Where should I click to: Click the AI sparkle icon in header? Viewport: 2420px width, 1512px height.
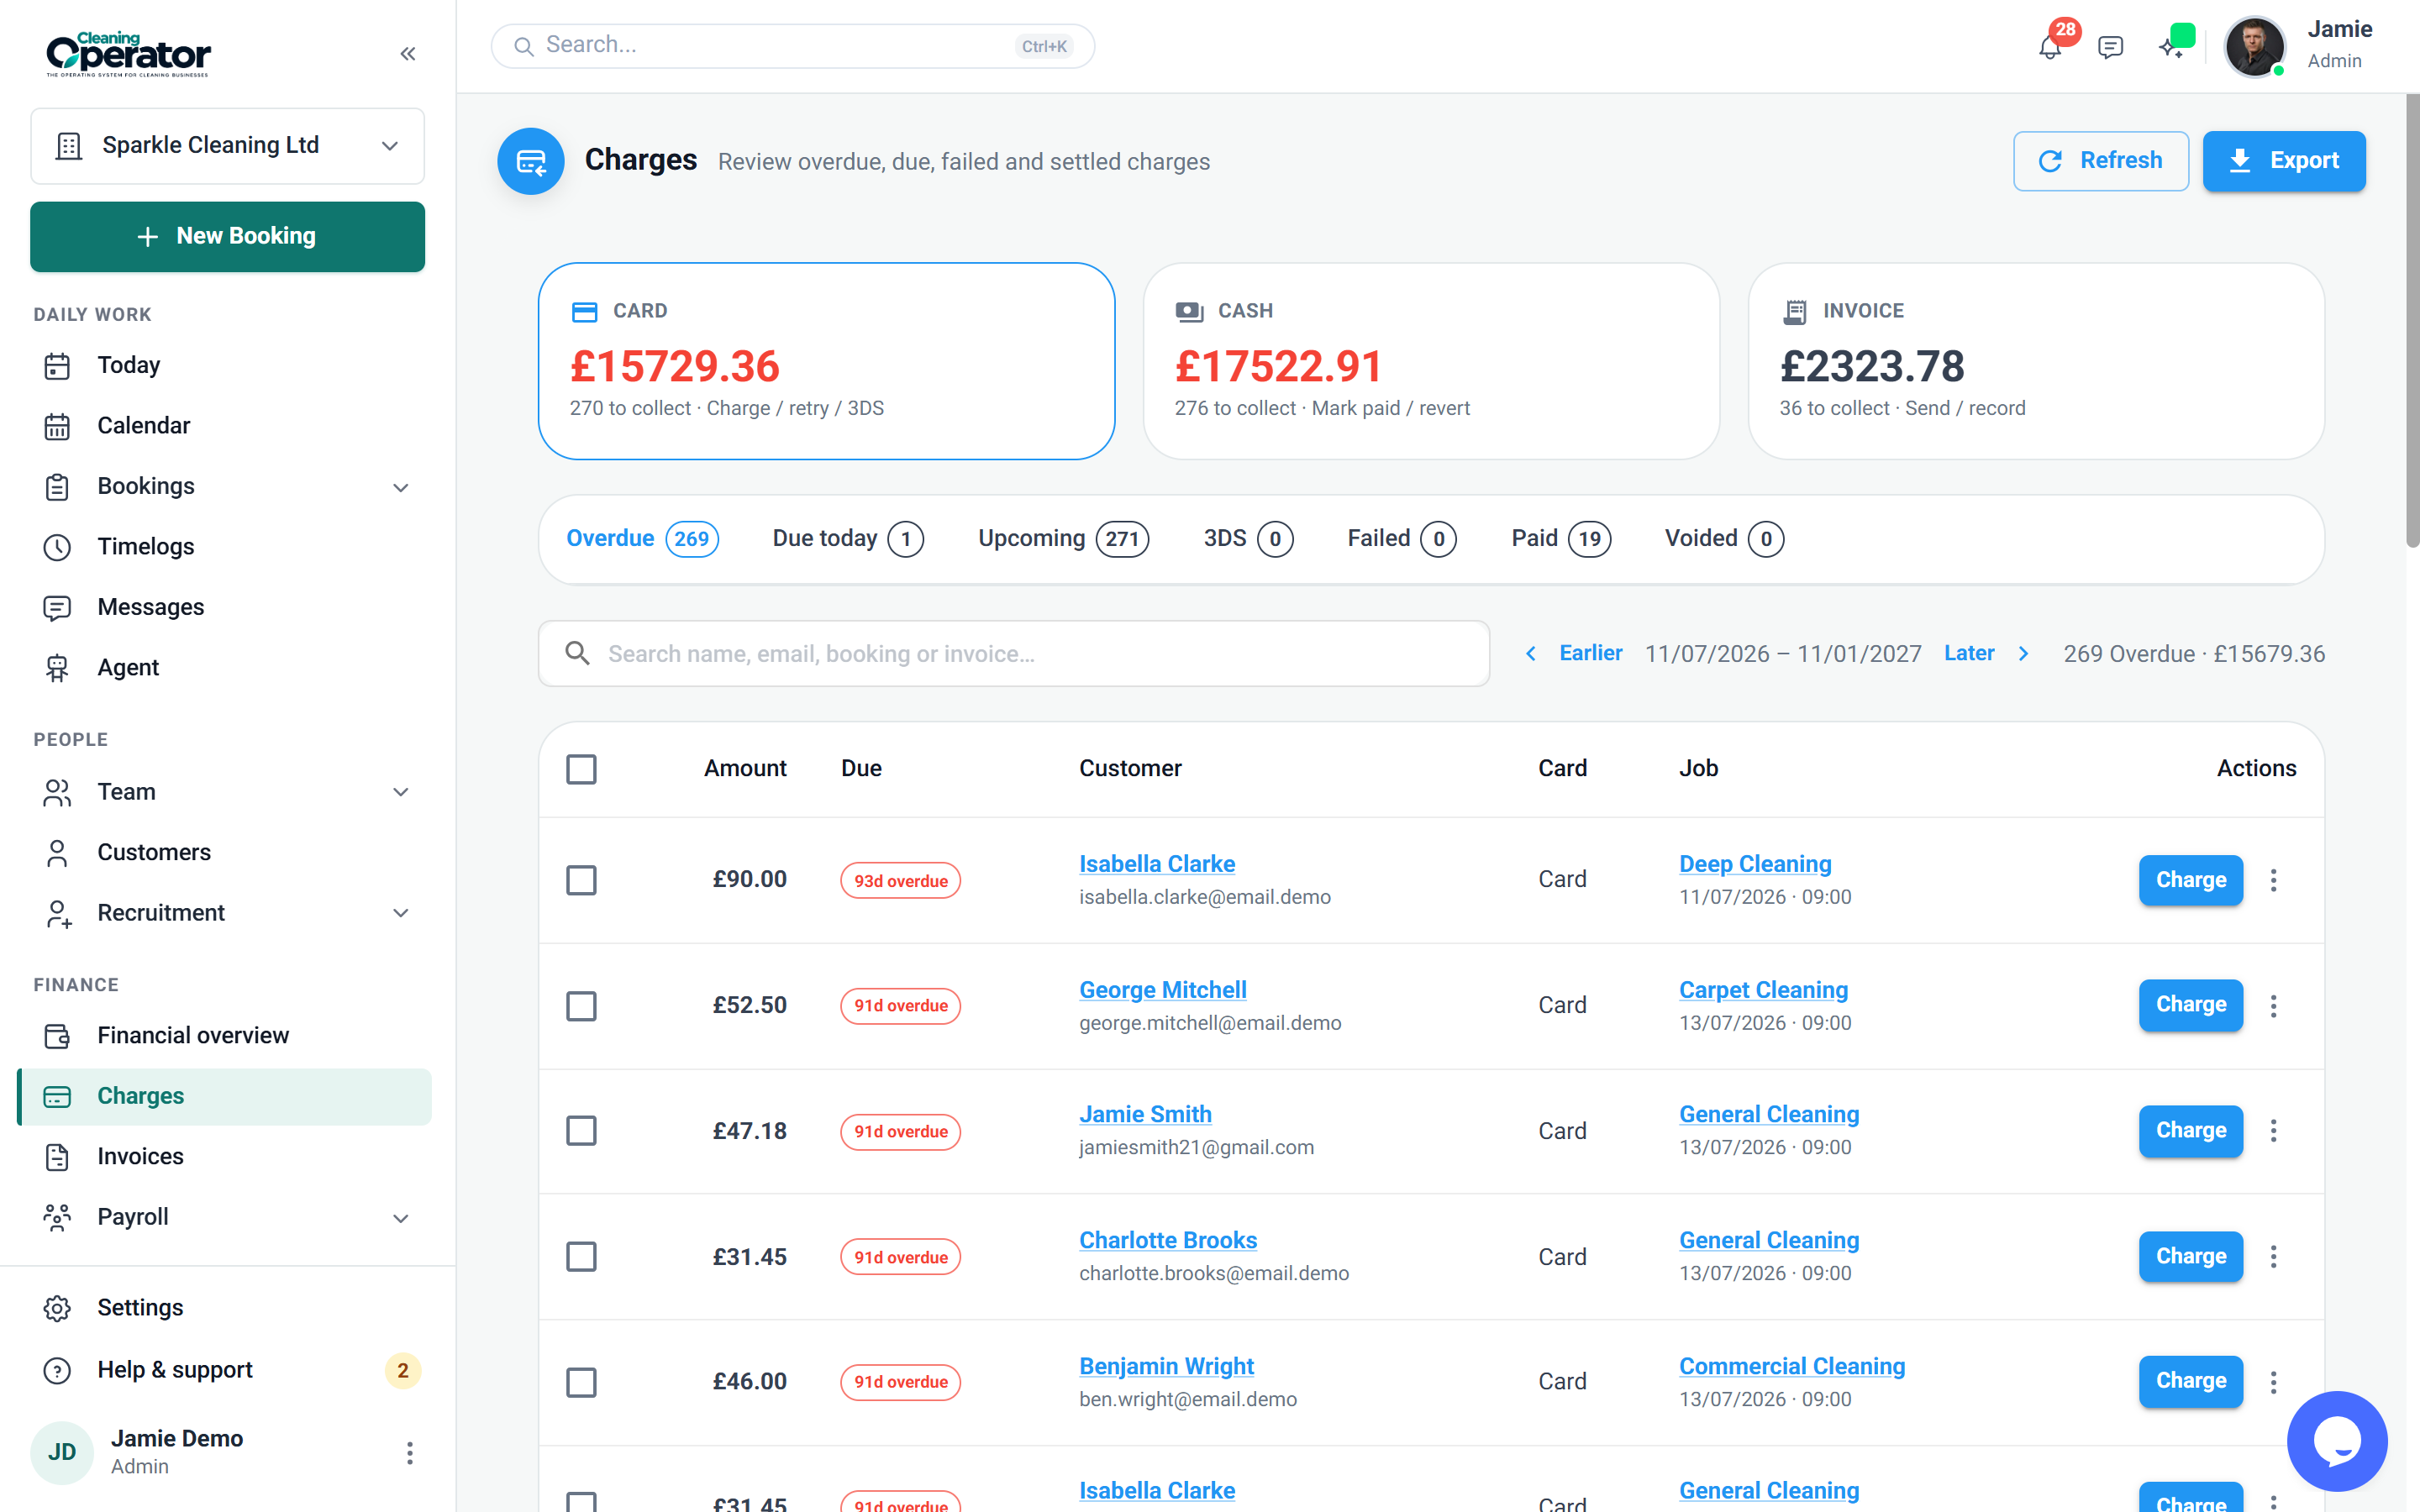click(2170, 47)
